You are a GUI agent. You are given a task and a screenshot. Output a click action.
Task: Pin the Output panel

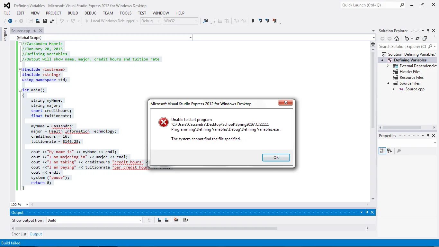[367, 213]
